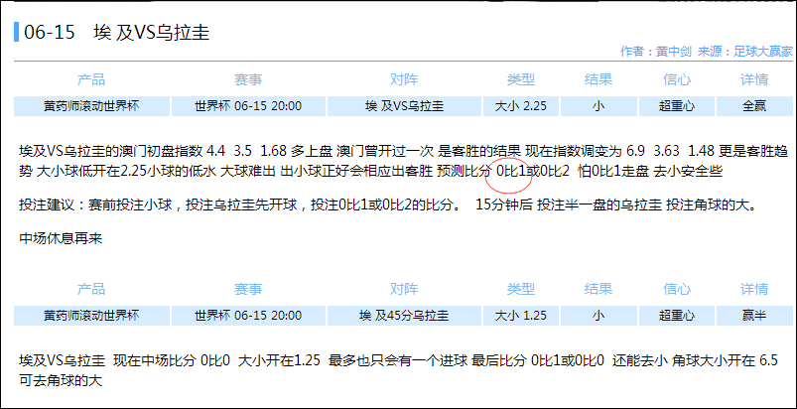Click the author text 作者：黄中剑
This screenshot has width=797, height=409.
(x=656, y=52)
